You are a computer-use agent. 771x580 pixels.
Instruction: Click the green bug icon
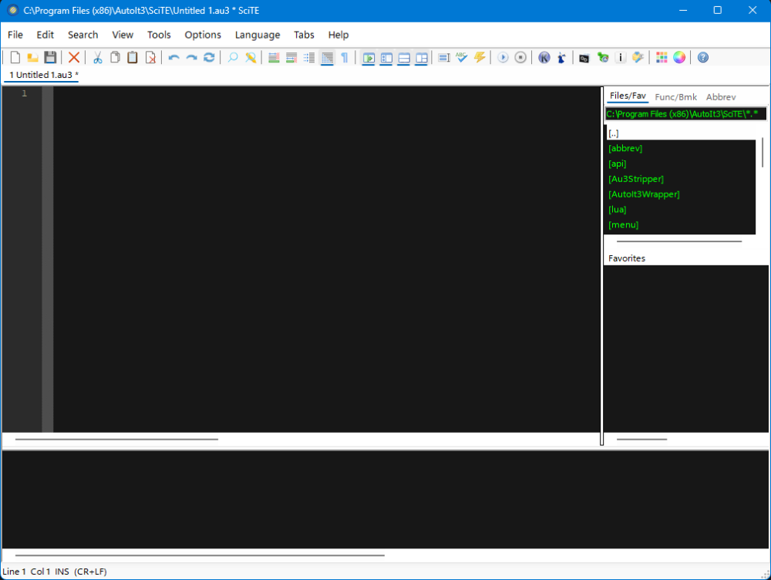(603, 58)
